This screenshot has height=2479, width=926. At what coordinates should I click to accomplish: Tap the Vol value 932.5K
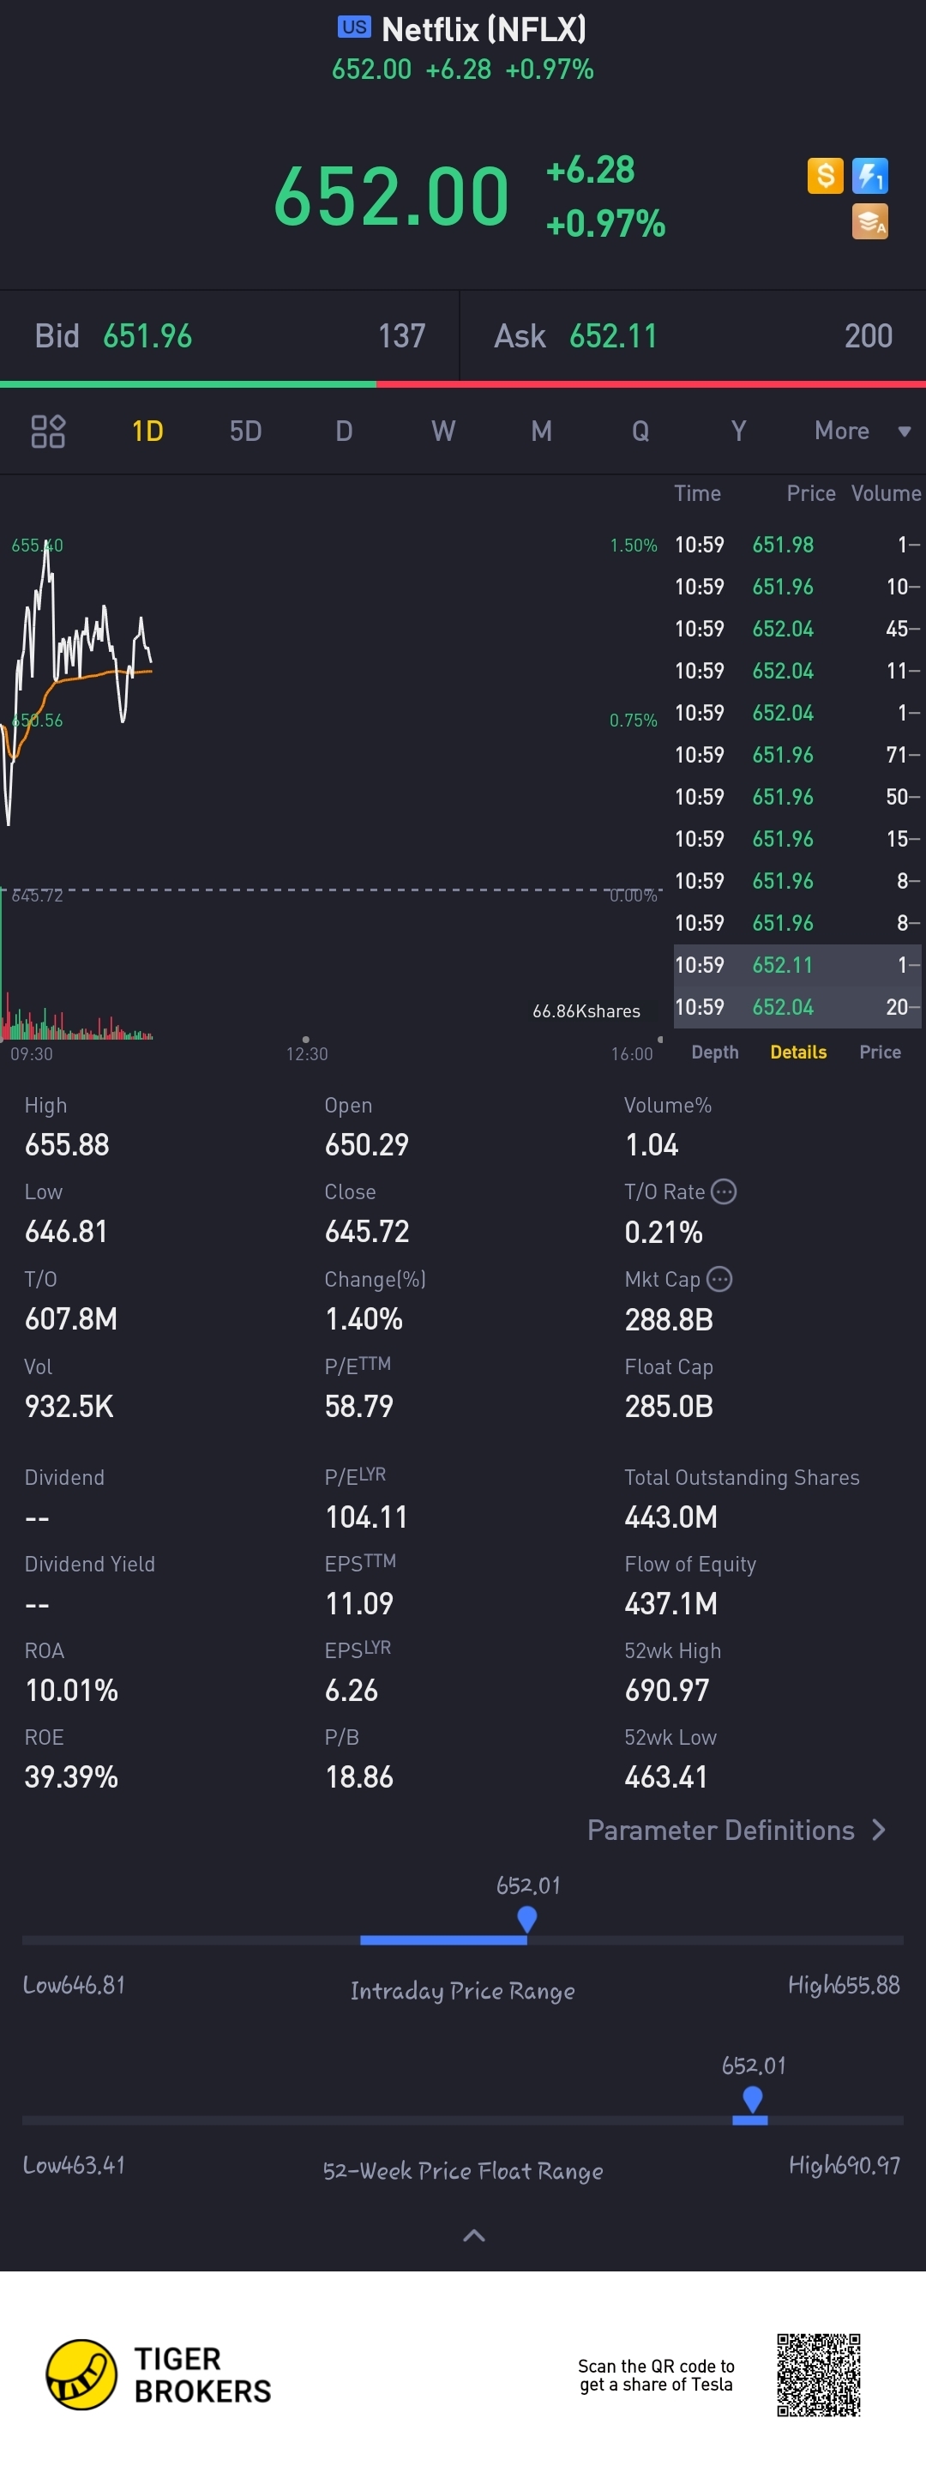click(69, 1406)
